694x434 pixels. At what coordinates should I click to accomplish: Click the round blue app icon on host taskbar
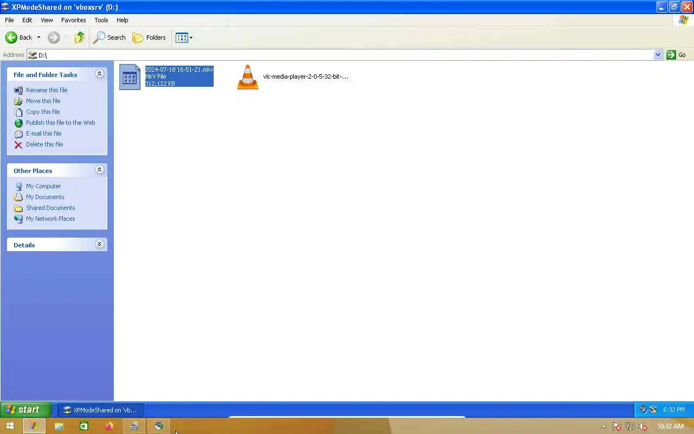pos(158,426)
